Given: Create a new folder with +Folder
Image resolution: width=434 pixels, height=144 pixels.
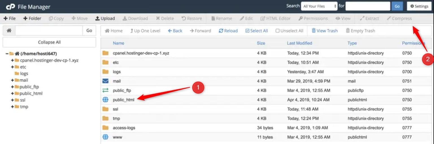Looking at the screenshot, I should coord(32,18).
